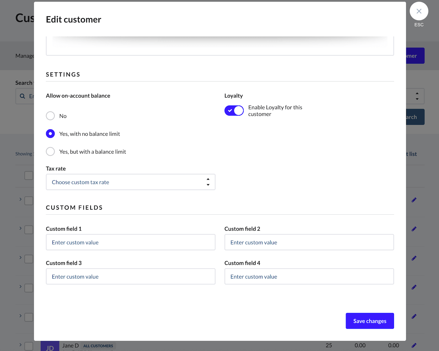Focus the Custom field 1 input

pyautogui.click(x=130, y=242)
